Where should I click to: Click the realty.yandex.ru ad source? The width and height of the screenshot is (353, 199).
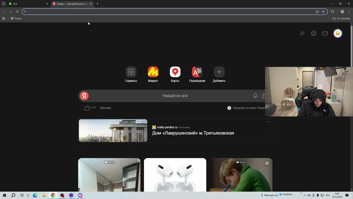coord(167,127)
